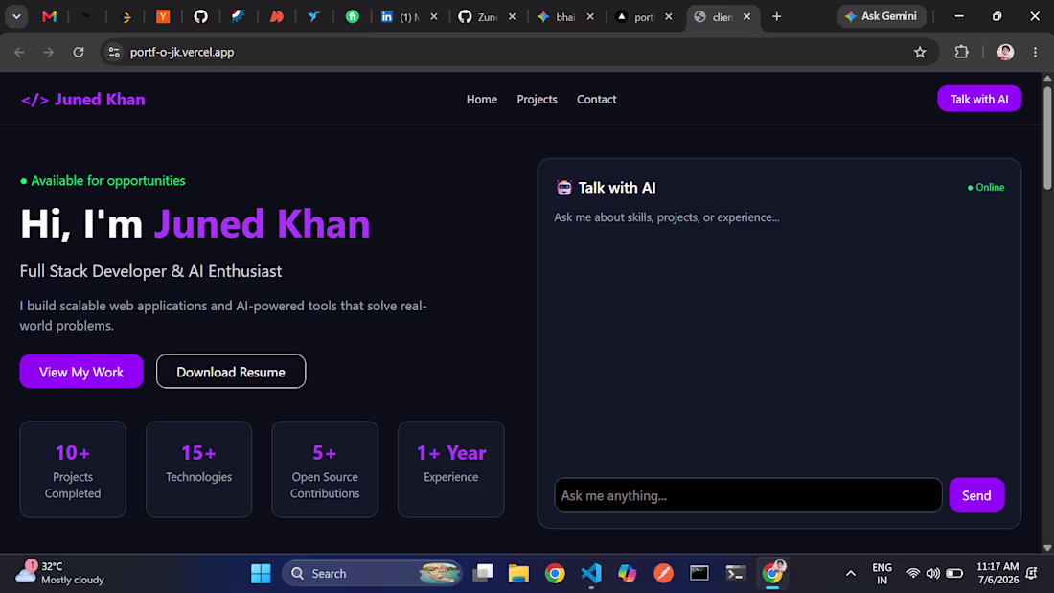
Task: Click the View My Work button
Action: coord(81,371)
